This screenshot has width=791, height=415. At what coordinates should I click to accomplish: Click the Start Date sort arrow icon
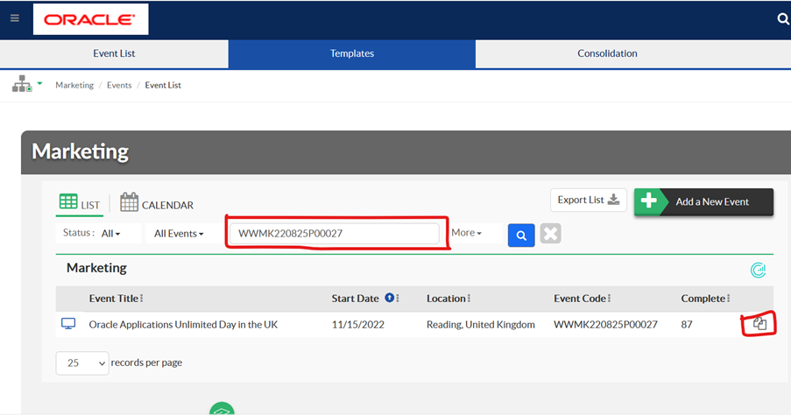[390, 298]
